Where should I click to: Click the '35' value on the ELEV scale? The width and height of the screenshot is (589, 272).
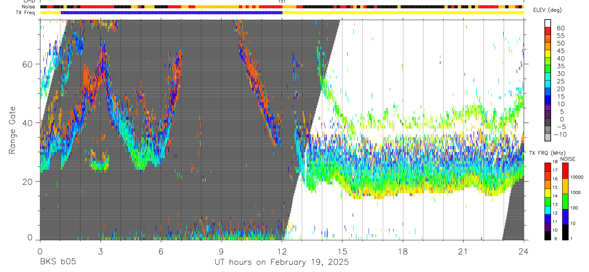click(560, 66)
